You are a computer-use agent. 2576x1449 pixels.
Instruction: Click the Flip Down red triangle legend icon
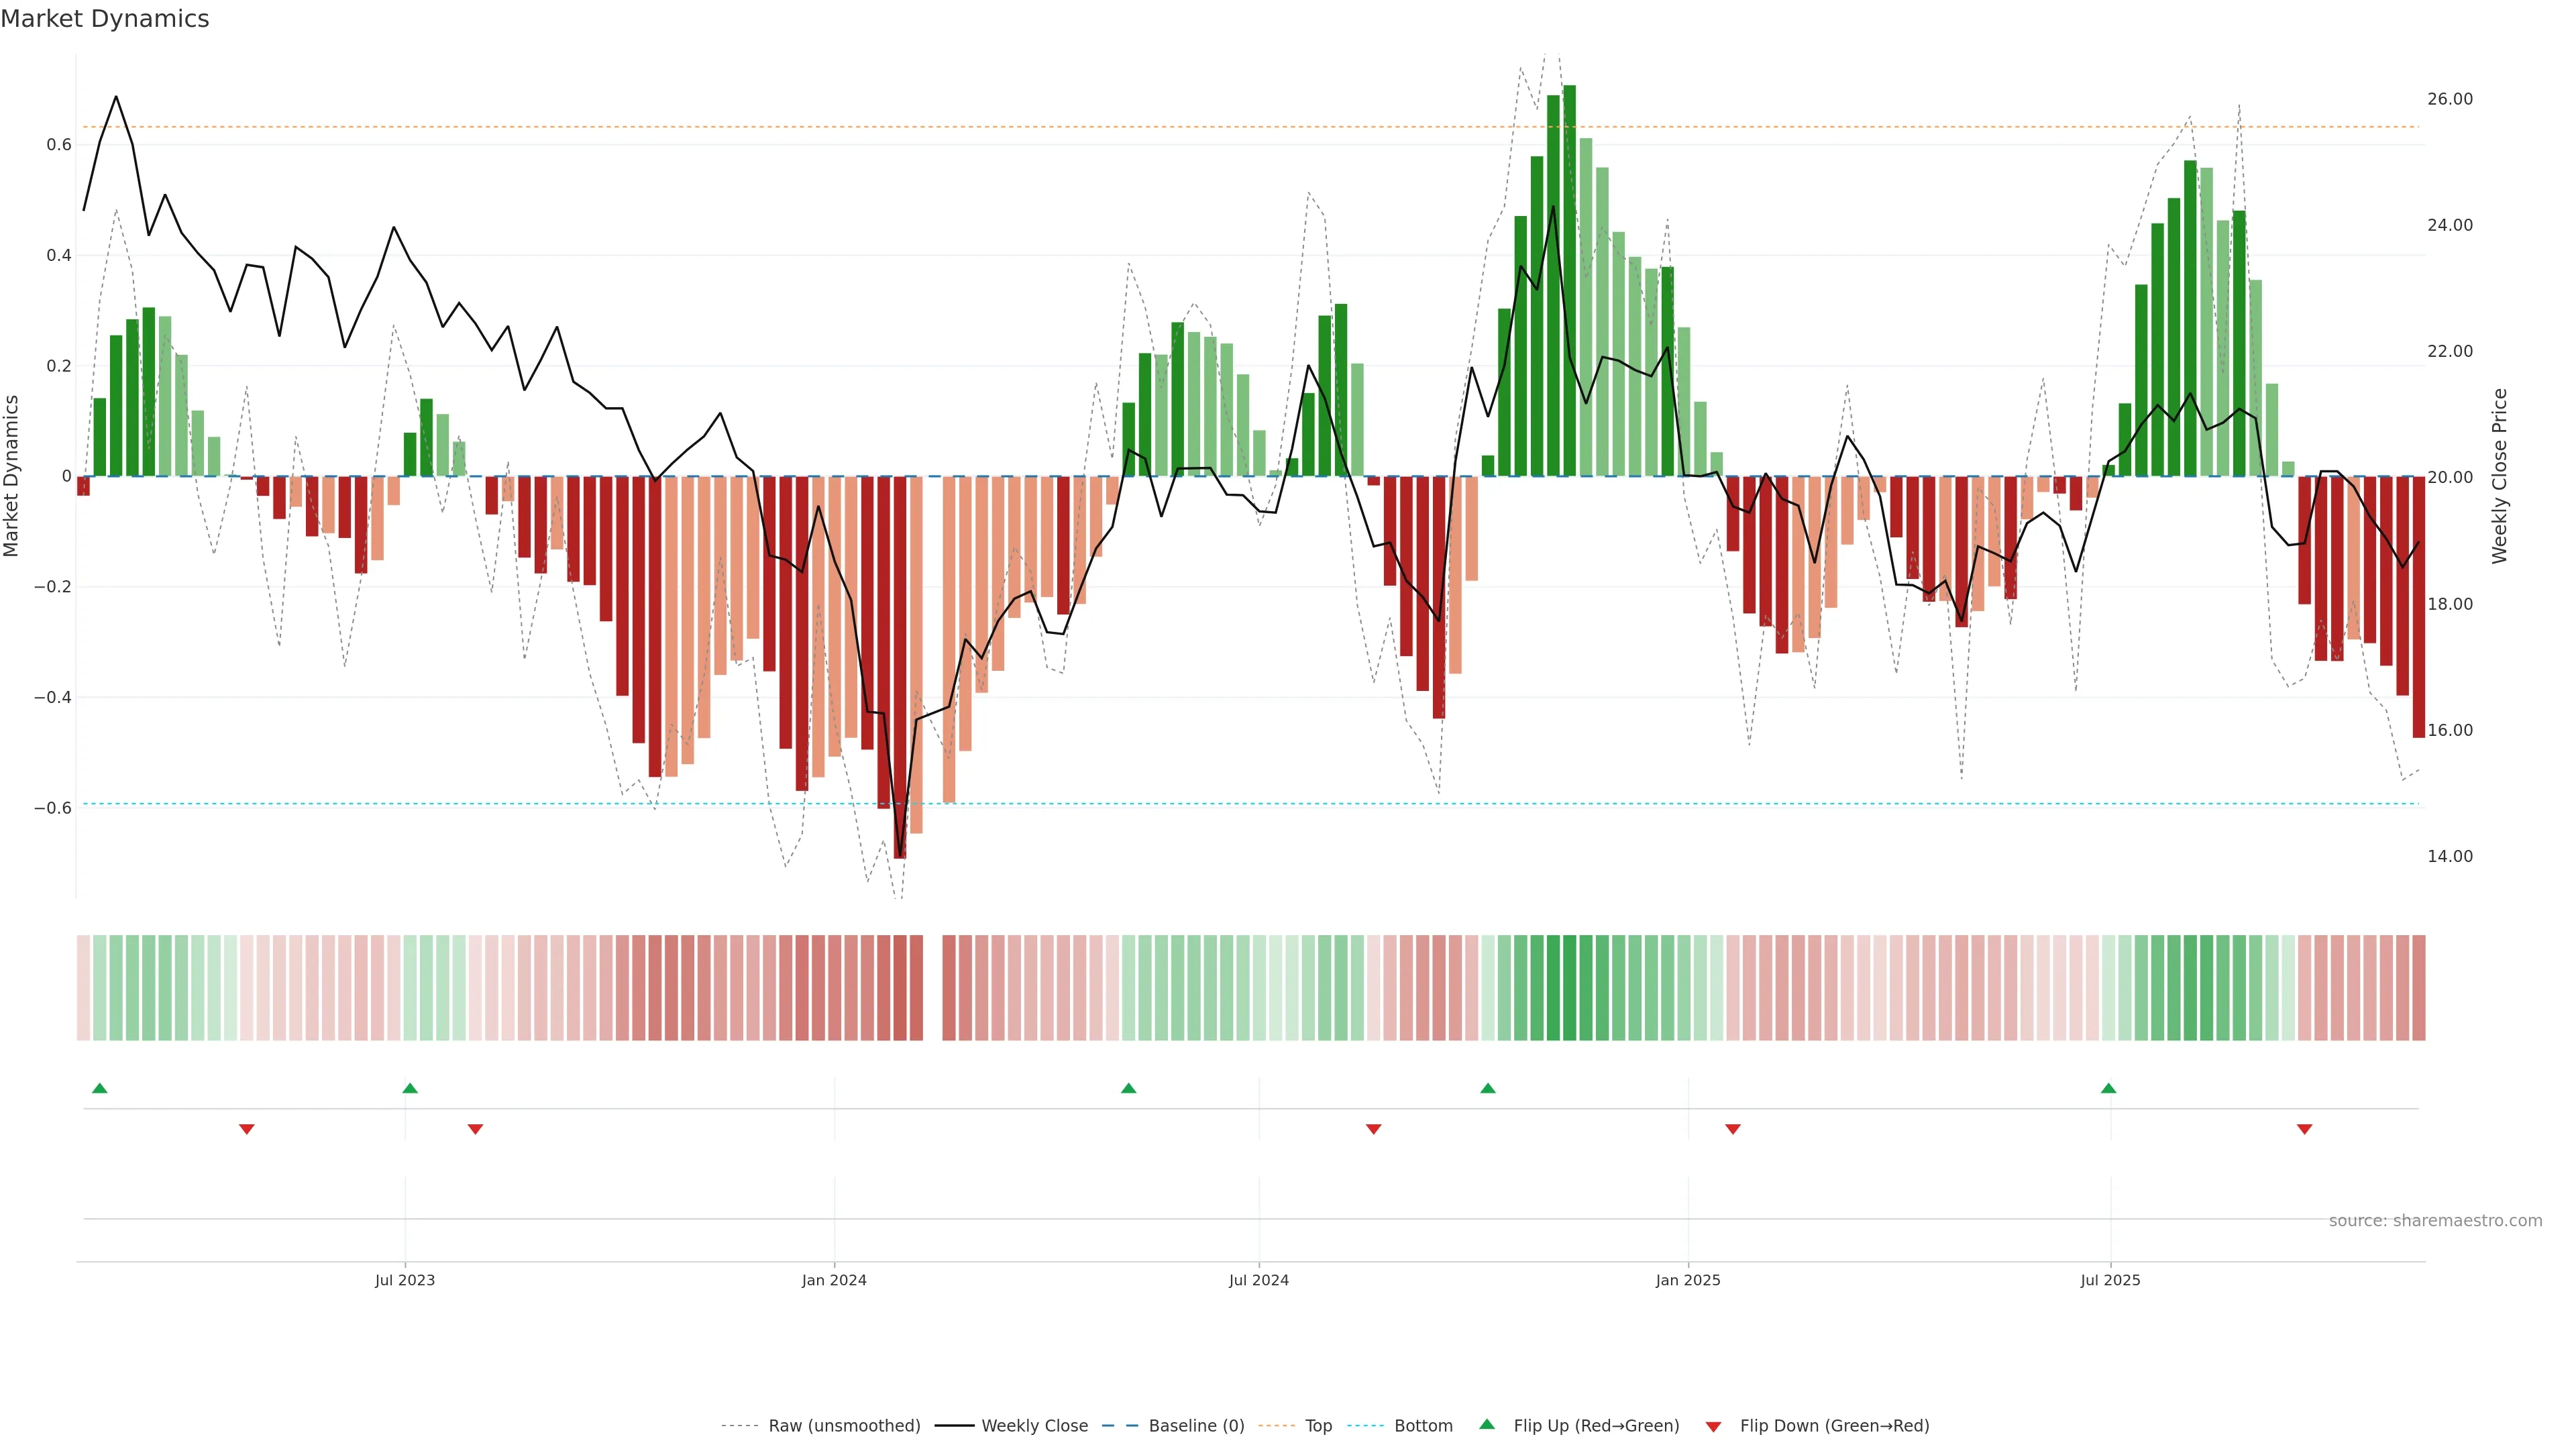pyautogui.click(x=1713, y=1427)
